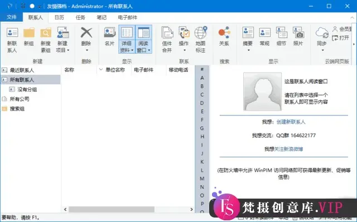Screen dimensions: 357x222
Task: Click the 地图标注 globe icon
Action: pyautogui.click(x=201, y=33)
